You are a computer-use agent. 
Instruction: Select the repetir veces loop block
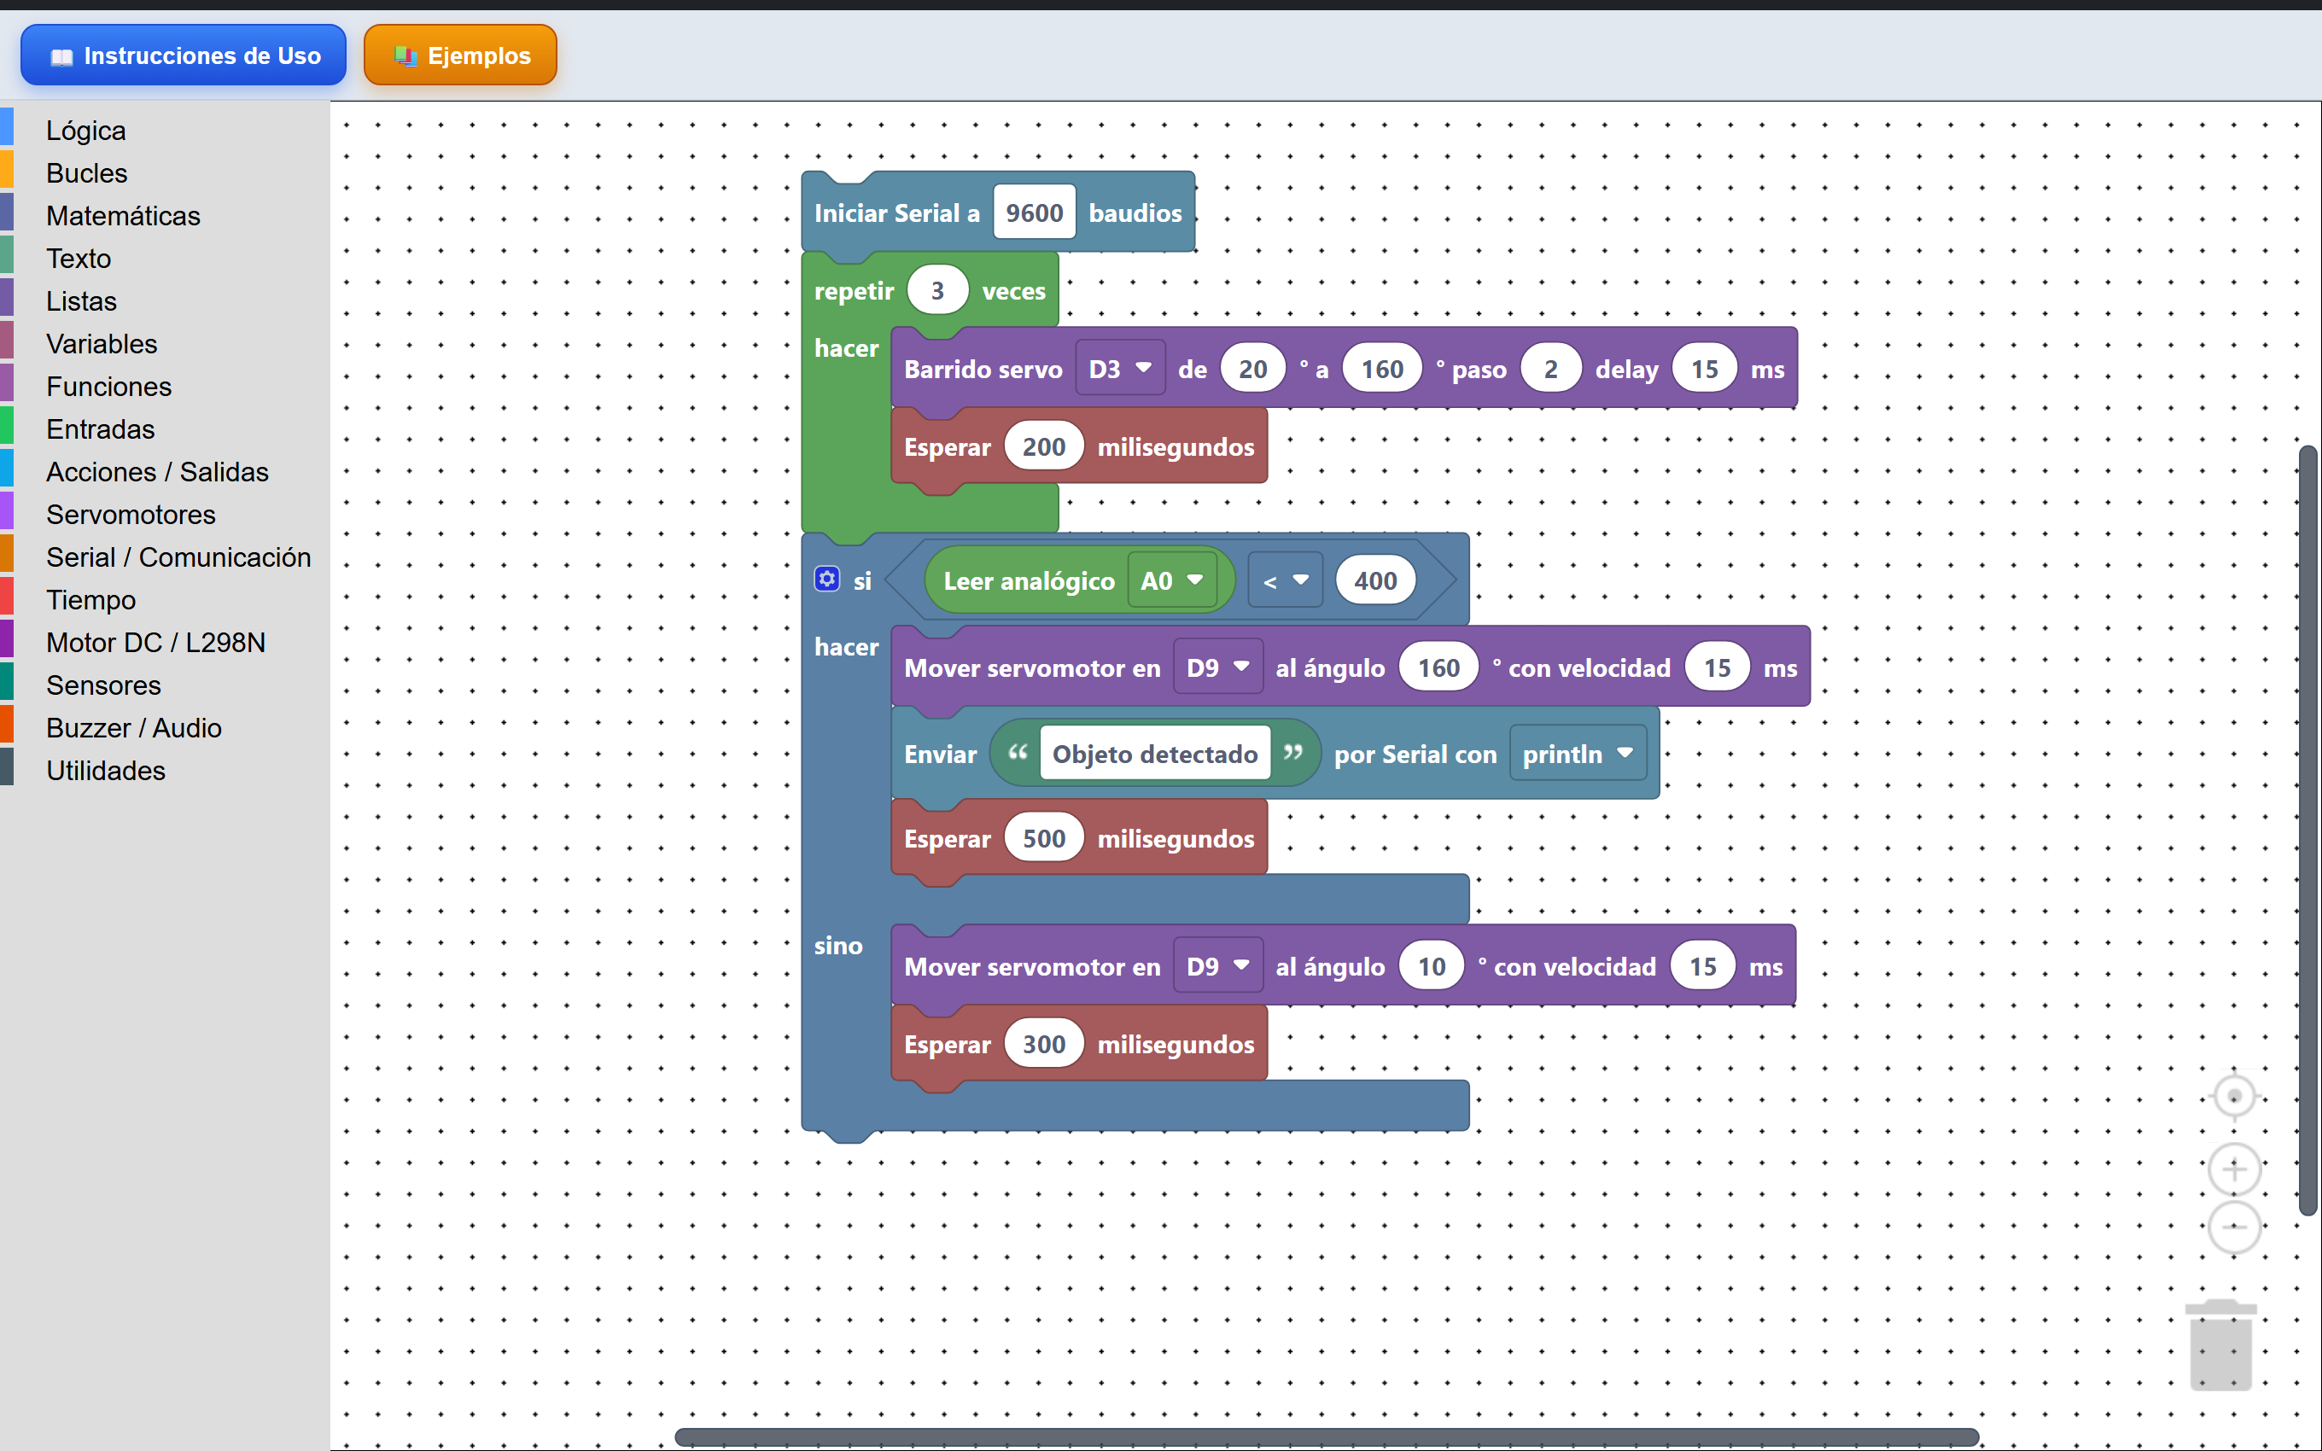tap(853, 291)
